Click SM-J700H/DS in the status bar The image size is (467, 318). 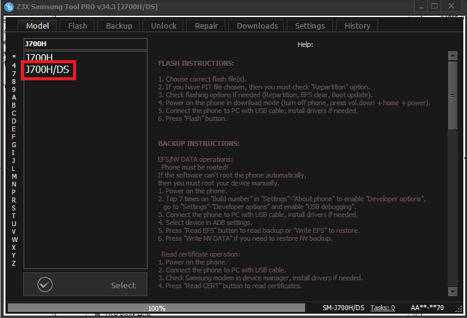(x=343, y=308)
